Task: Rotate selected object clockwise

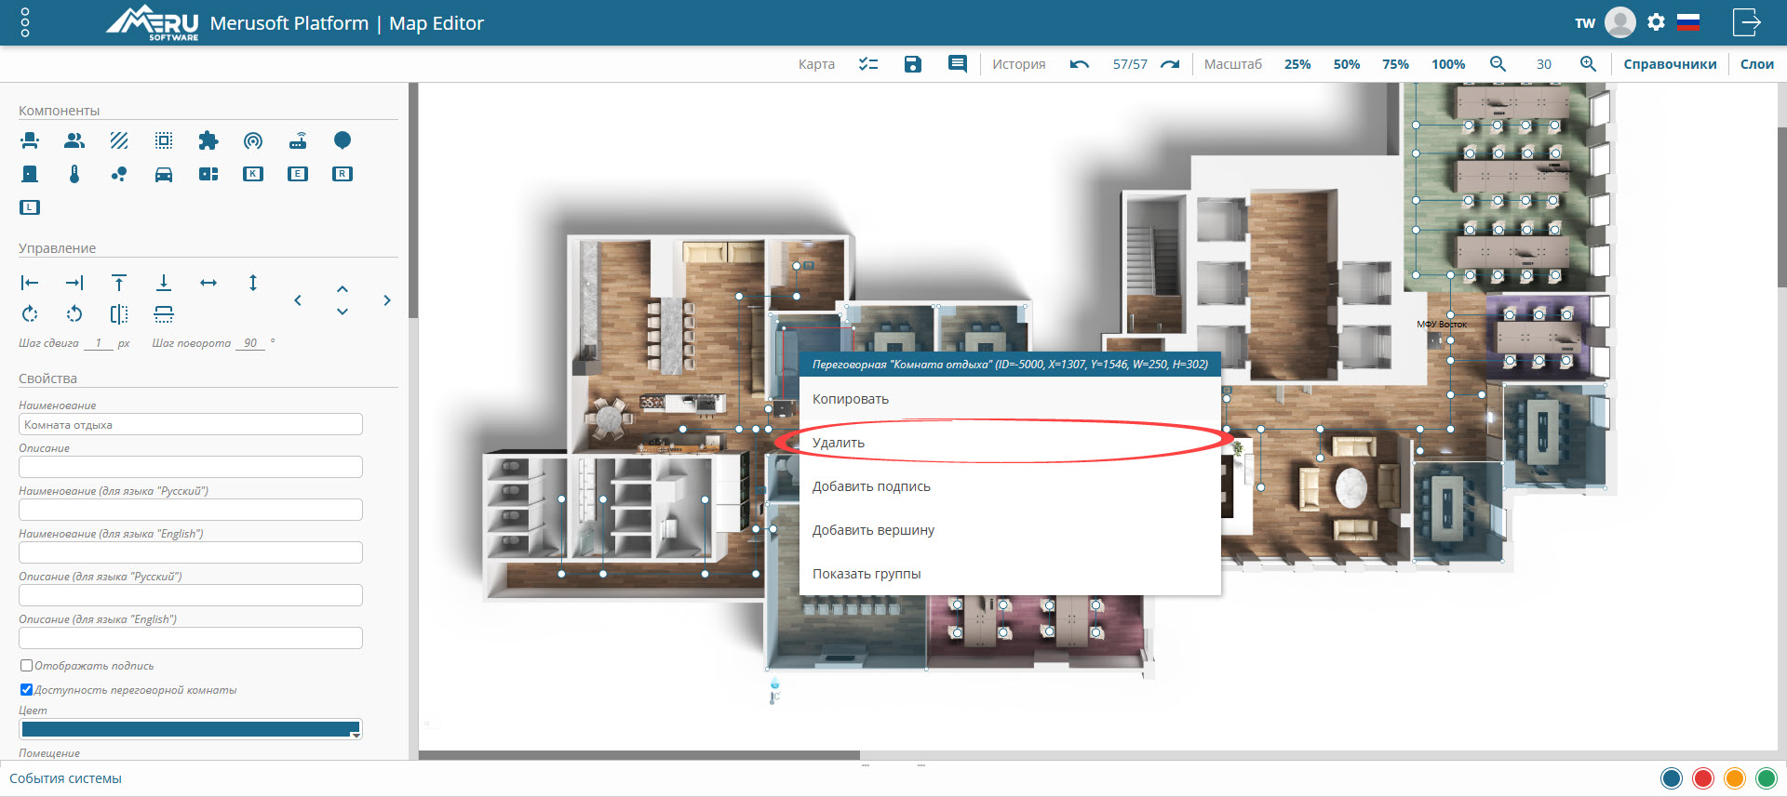Action: click(x=30, y=314)
